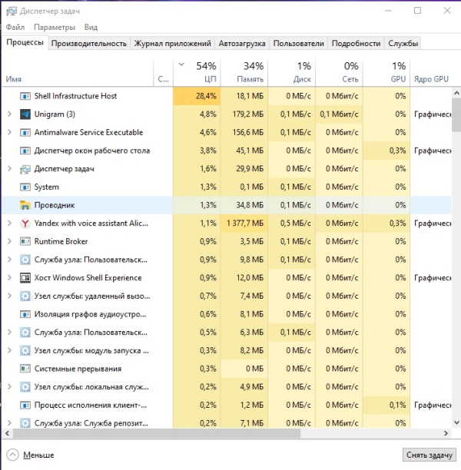The image size is (461, 470).
Task: Click the System process icon
Action: pos(25,187)
